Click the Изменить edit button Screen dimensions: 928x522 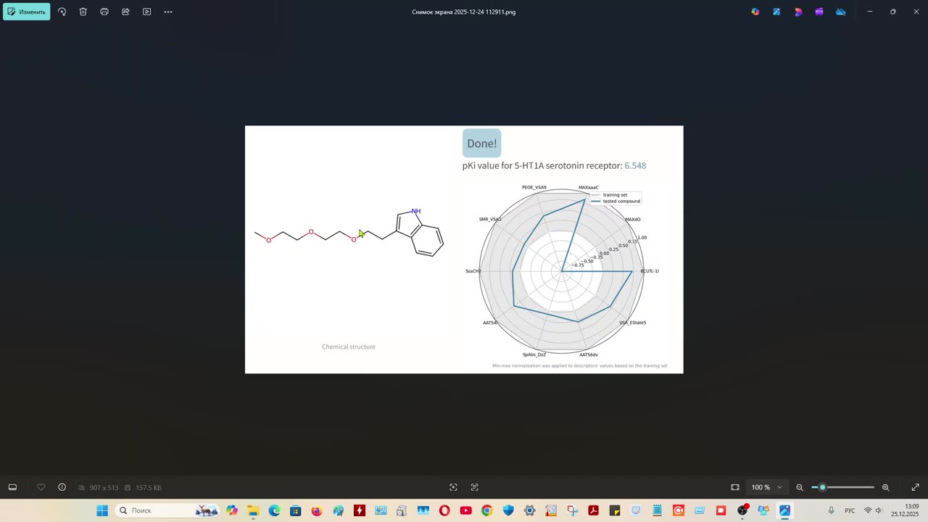coord(27,12)
